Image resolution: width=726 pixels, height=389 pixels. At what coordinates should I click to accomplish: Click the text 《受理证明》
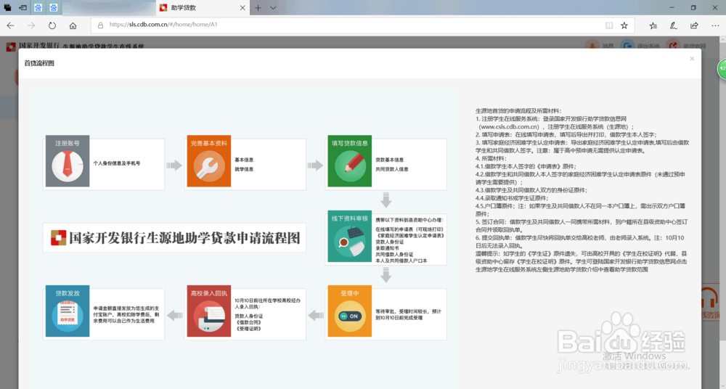(x=248, y=328)
